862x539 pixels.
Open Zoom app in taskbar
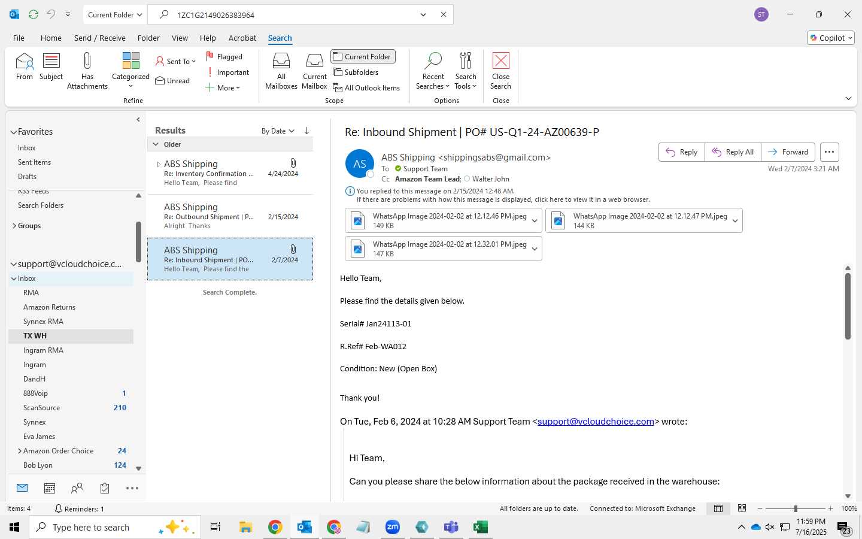[x=393, y=527]
